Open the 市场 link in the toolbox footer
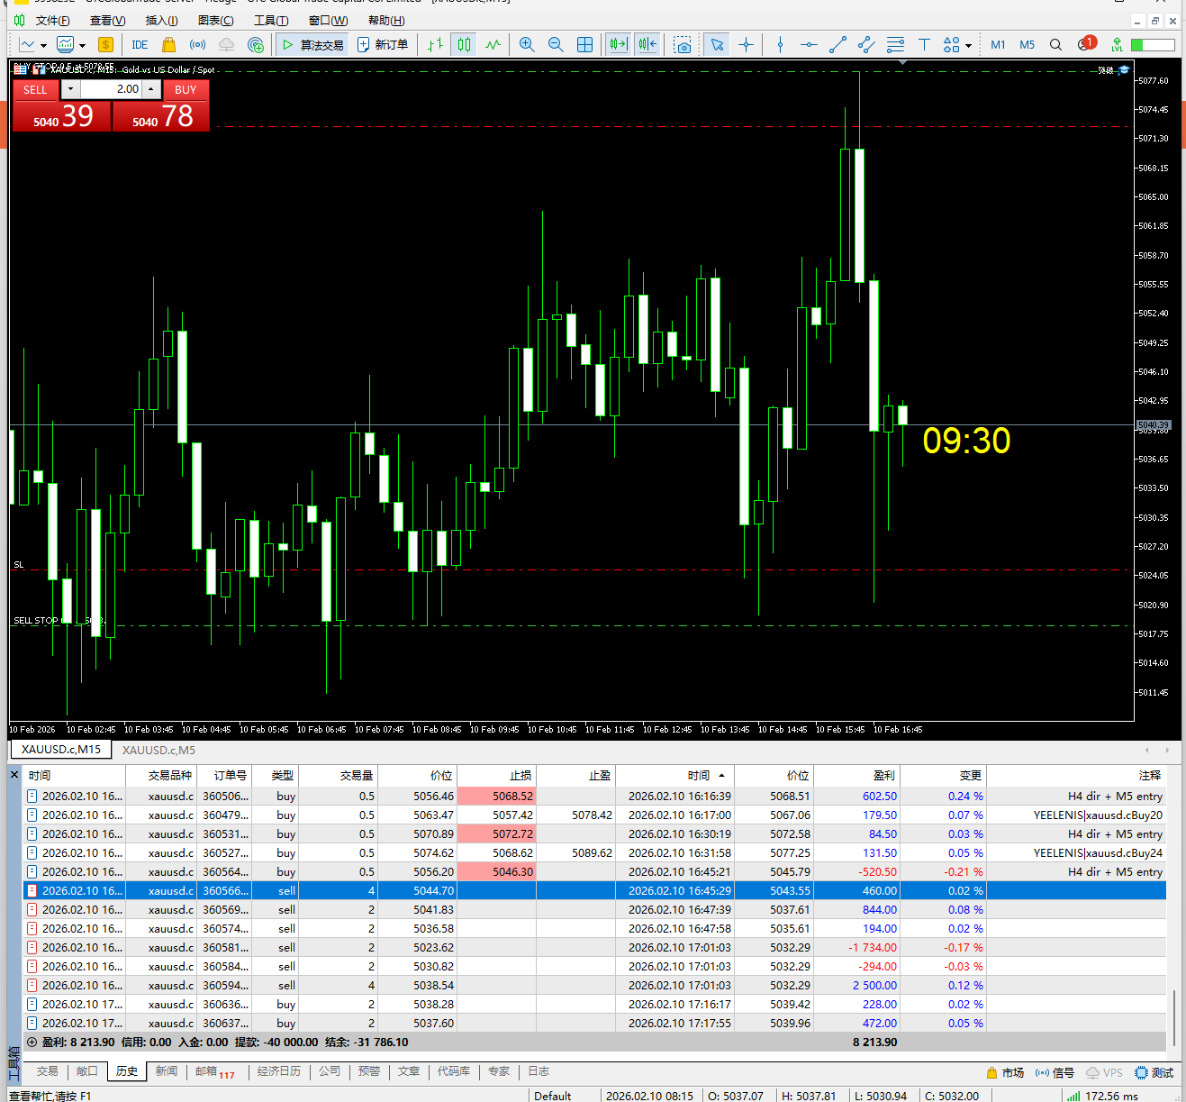 point(1006,1072)
